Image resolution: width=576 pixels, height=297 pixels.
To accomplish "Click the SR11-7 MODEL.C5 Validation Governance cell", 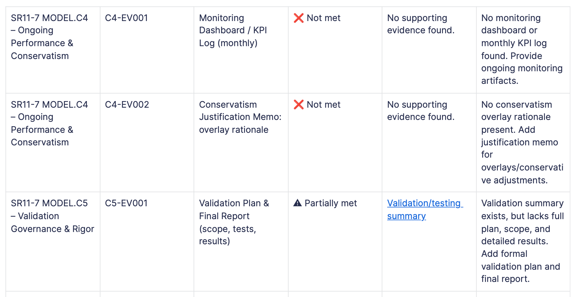I will point(52,216).
